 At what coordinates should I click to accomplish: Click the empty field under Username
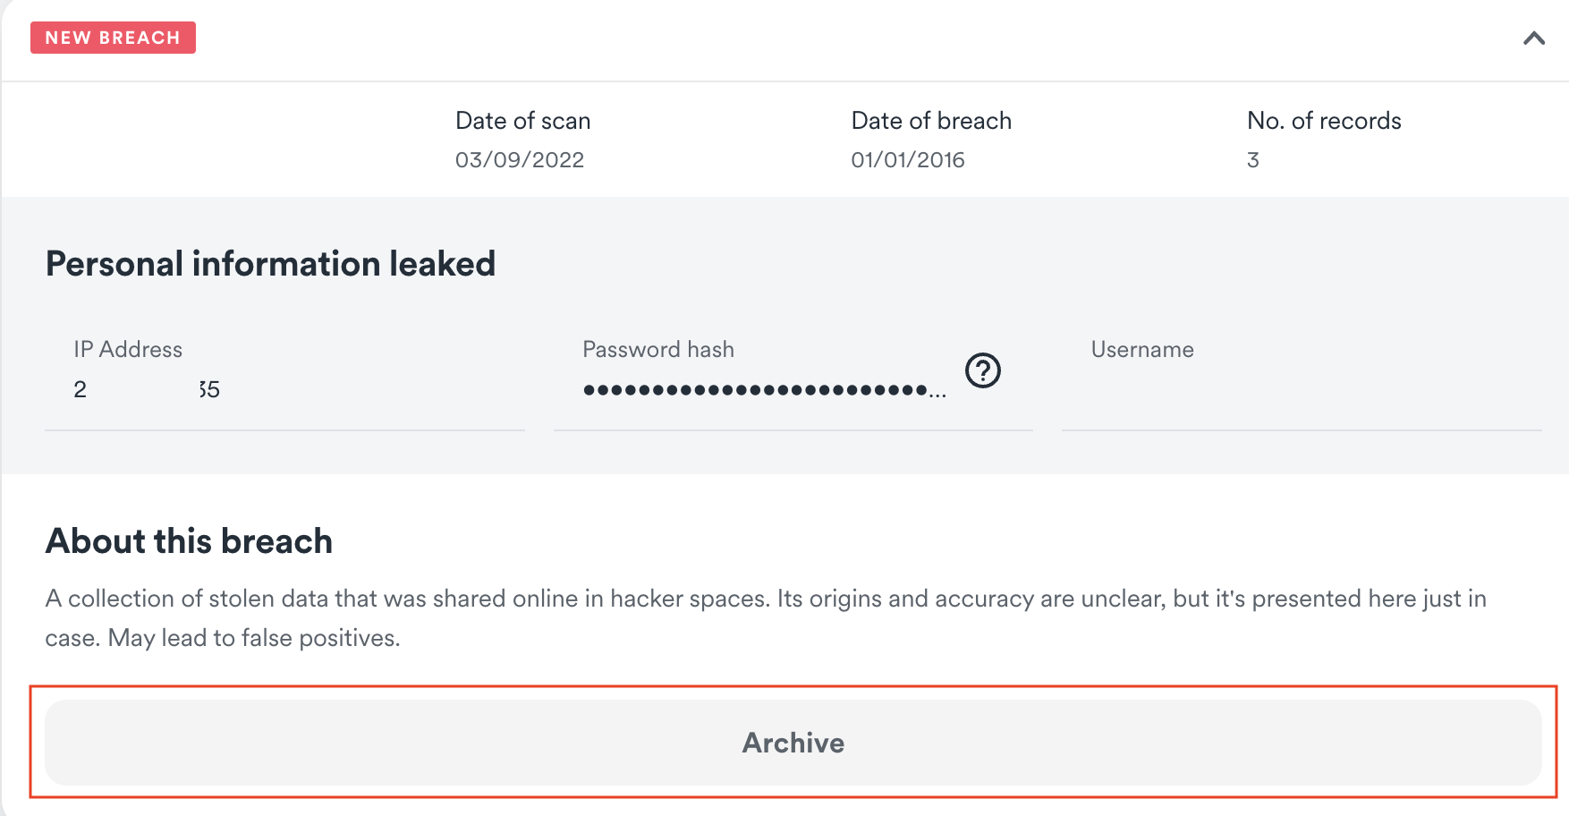pyautogui.click(x=1300, y=392)
